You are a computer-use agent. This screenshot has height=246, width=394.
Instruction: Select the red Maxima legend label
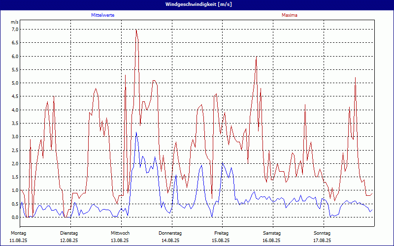[x=289, y=15]
